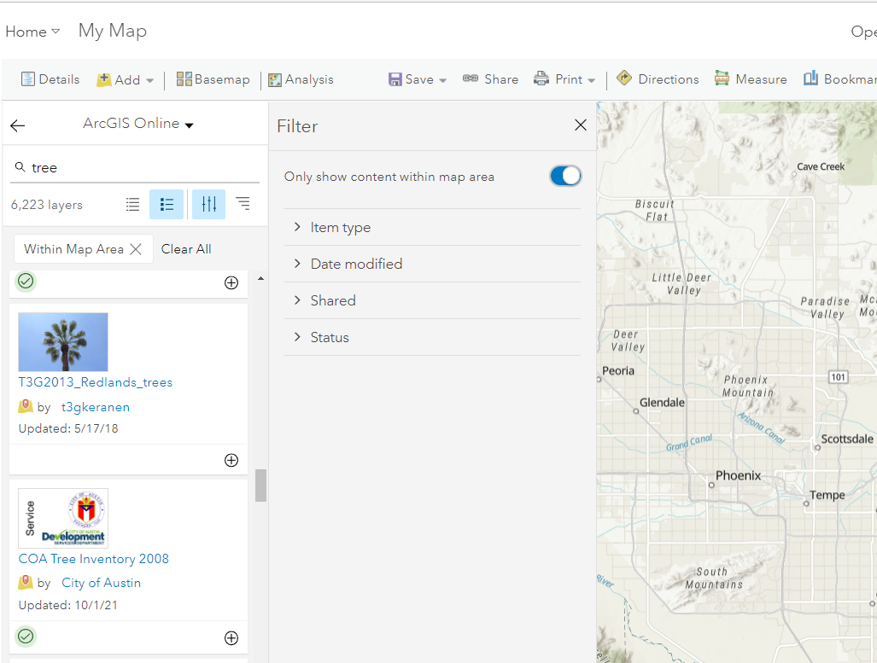Click the Phoenix label on the map
877x663 pixels.
(739, 476)
